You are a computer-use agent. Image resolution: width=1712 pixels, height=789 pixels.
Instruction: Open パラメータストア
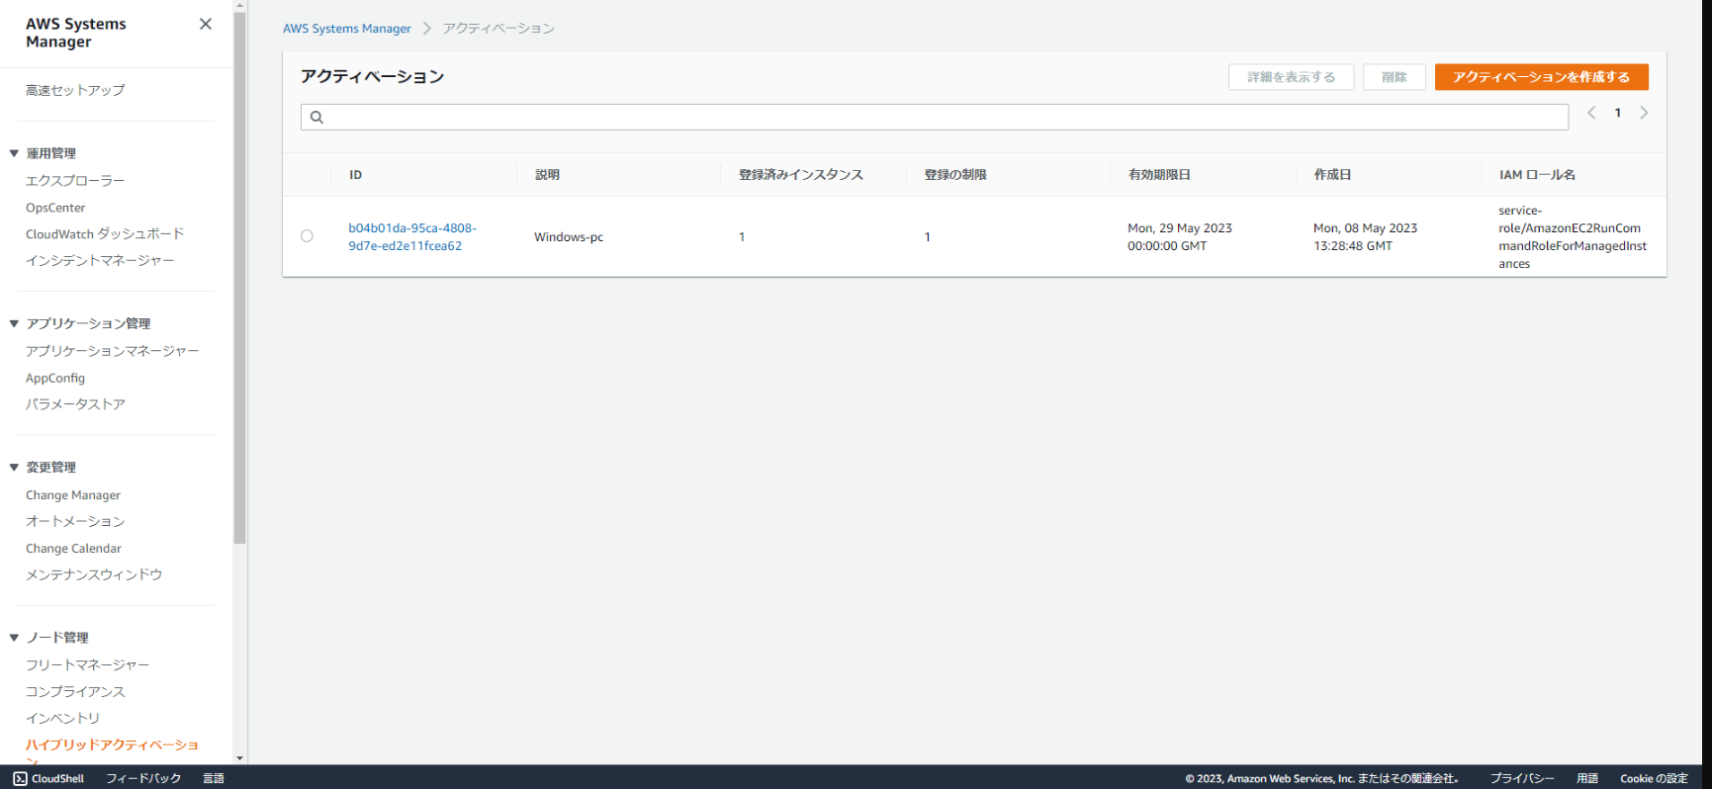click(75, 404)
